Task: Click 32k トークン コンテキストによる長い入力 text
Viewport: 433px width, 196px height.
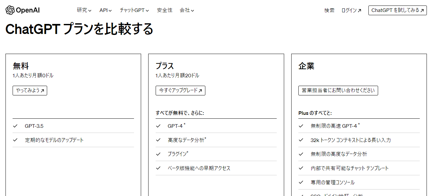Action: (x=351, y=140)
